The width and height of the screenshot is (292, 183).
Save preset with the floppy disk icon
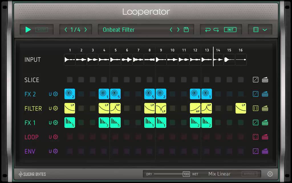click(x=186, y=29)
